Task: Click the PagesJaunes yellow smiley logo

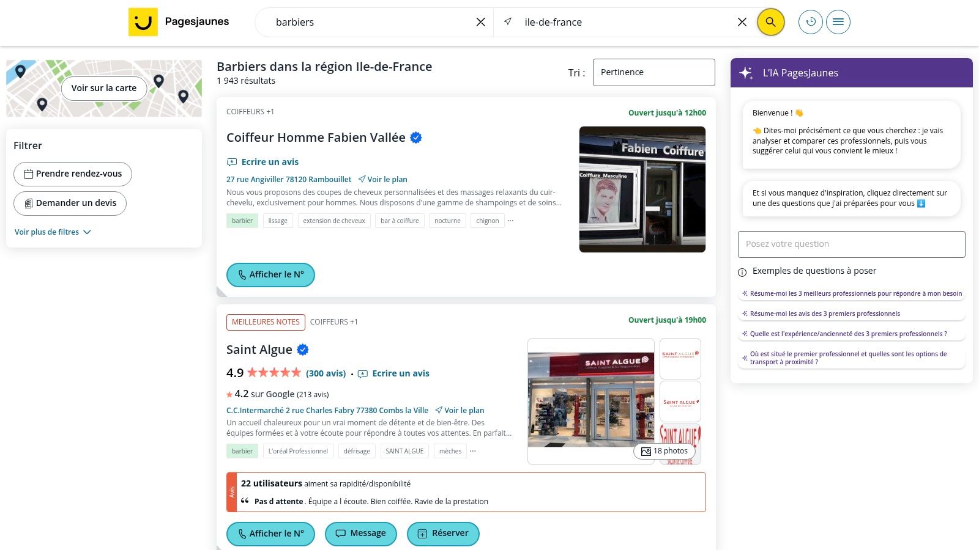Action: click(143, 22)
